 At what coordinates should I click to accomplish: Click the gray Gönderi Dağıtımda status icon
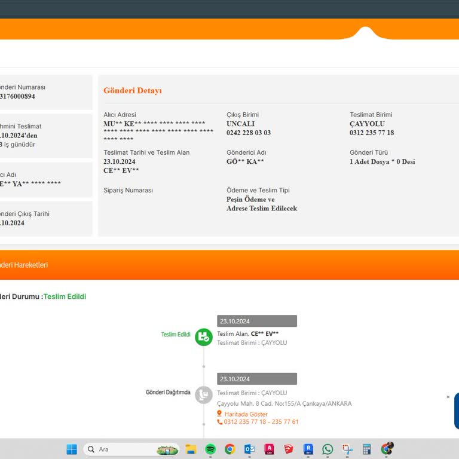click(204, 394)
